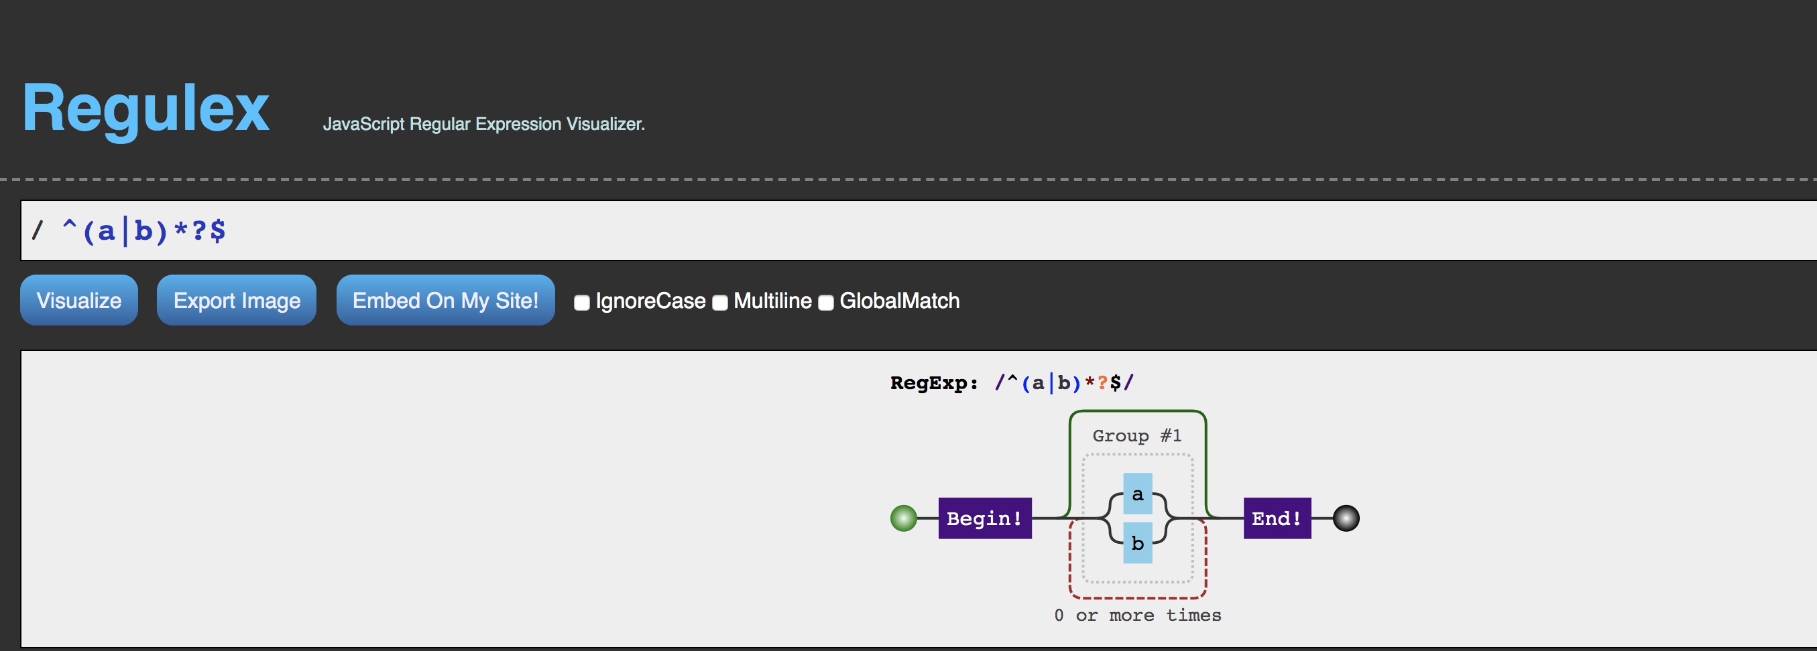Select the purple End! node

[1277, 518]
